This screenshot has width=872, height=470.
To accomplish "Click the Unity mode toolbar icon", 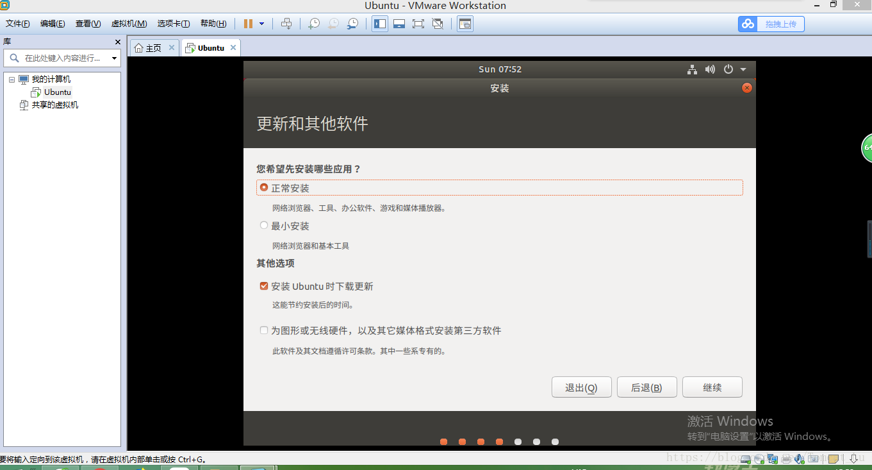I will (438, 24).
